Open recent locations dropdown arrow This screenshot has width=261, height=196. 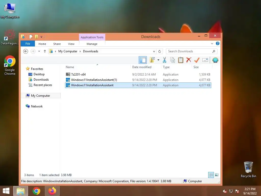[x=39, y=51]
